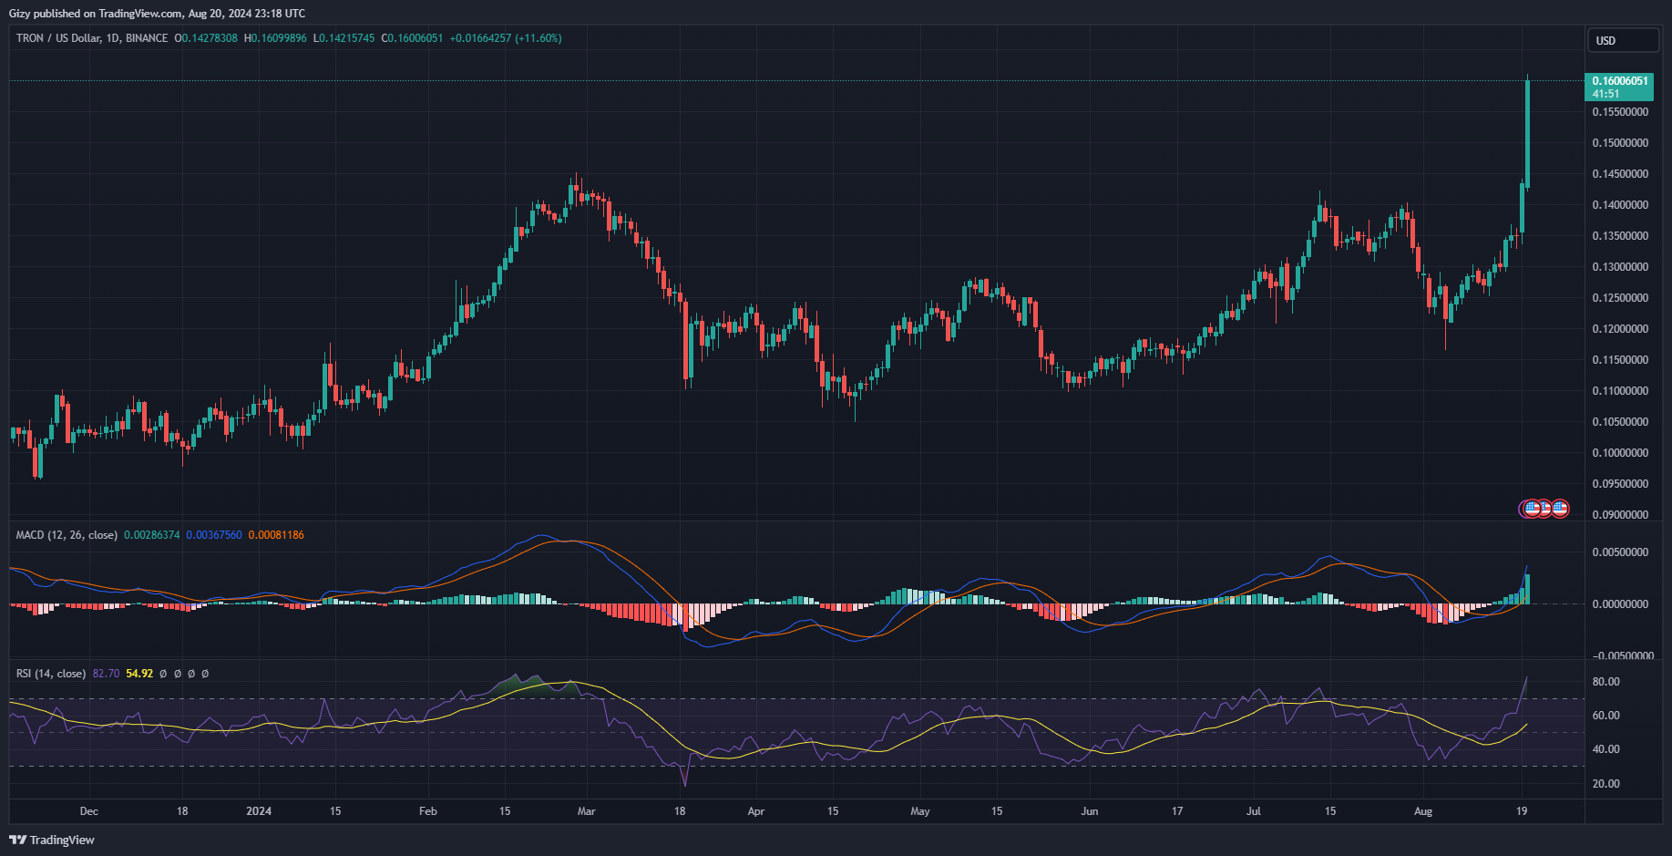Click the 0.09500000 price axis label
This screenshot has height=856, width=1672.
(1620, 484)
